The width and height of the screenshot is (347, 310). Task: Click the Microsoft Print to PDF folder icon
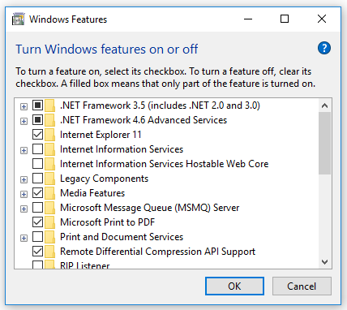[x=50, y=222]
